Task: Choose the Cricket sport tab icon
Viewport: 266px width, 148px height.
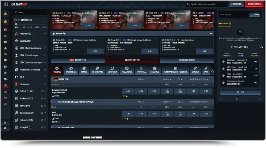Action: click(196, 68)
